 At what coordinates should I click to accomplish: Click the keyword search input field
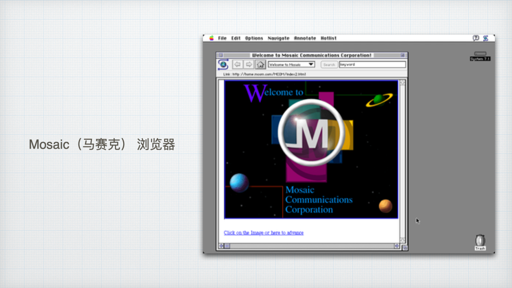pyautogui.click(x=372, y=65)
